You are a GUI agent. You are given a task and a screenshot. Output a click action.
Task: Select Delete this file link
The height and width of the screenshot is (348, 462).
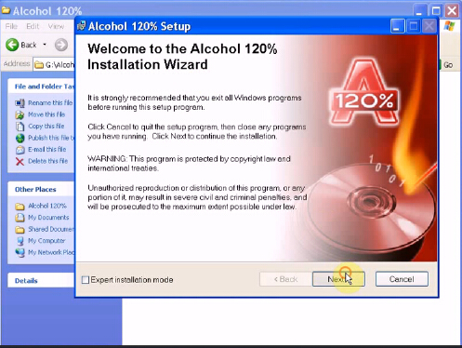(47, 161)
